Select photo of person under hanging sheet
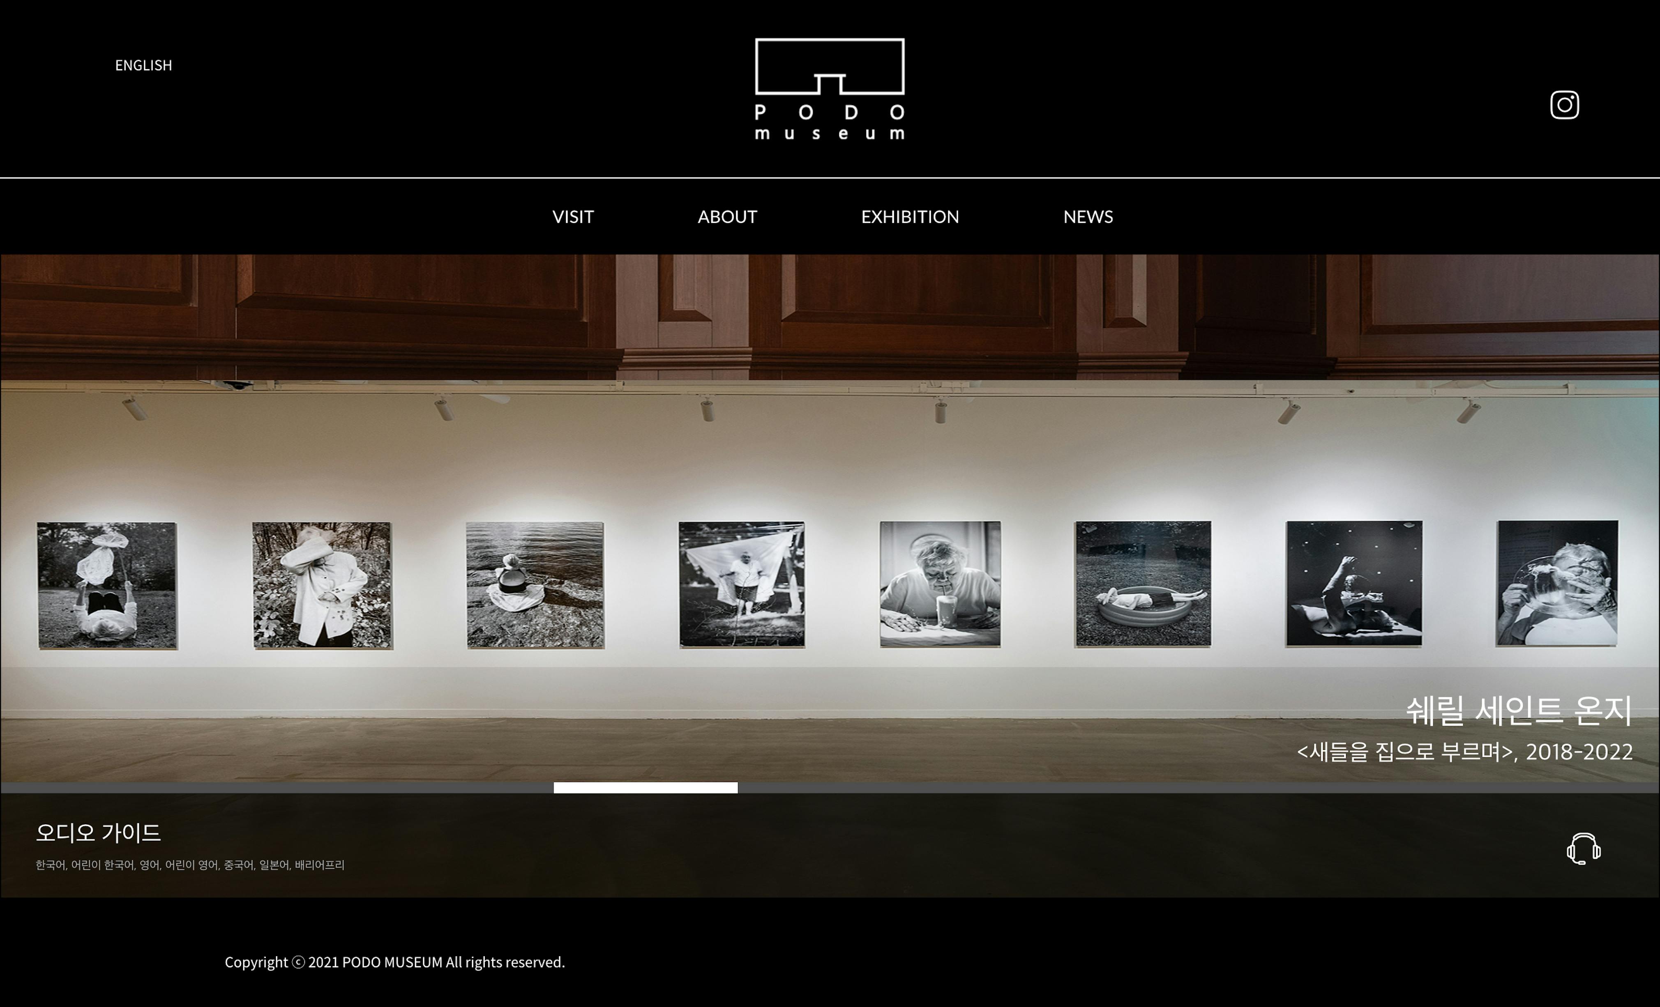 tap(741, 584)
